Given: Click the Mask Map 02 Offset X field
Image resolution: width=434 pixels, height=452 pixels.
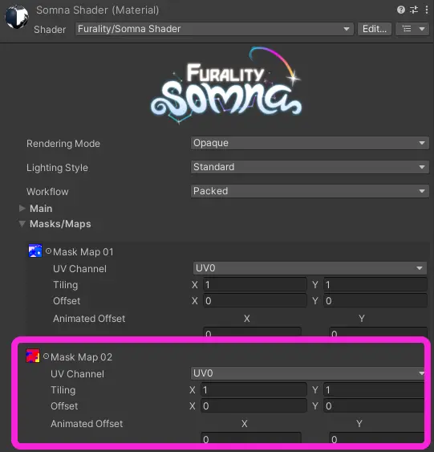Looking at the screenshot, I should pos(254,406).
